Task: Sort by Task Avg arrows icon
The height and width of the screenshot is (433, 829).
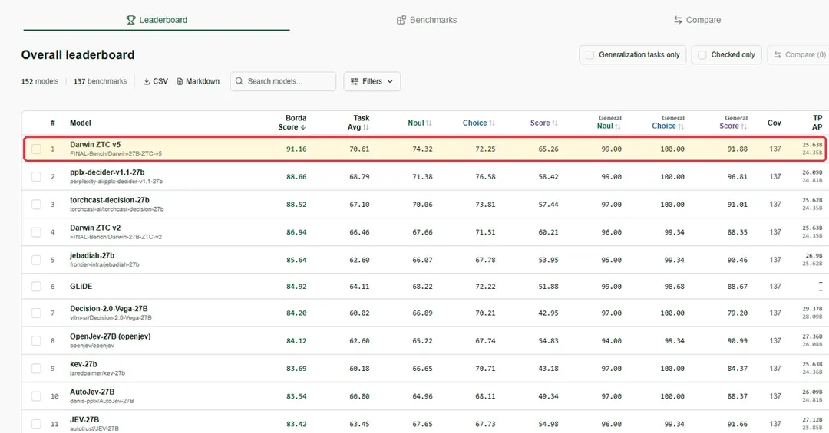Action: (366, 127)
